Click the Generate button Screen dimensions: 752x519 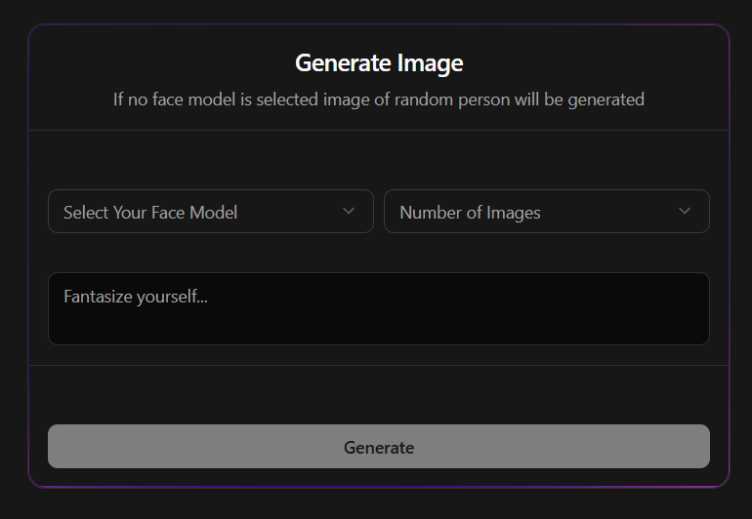pyautogui.click(x=378, y=447)
